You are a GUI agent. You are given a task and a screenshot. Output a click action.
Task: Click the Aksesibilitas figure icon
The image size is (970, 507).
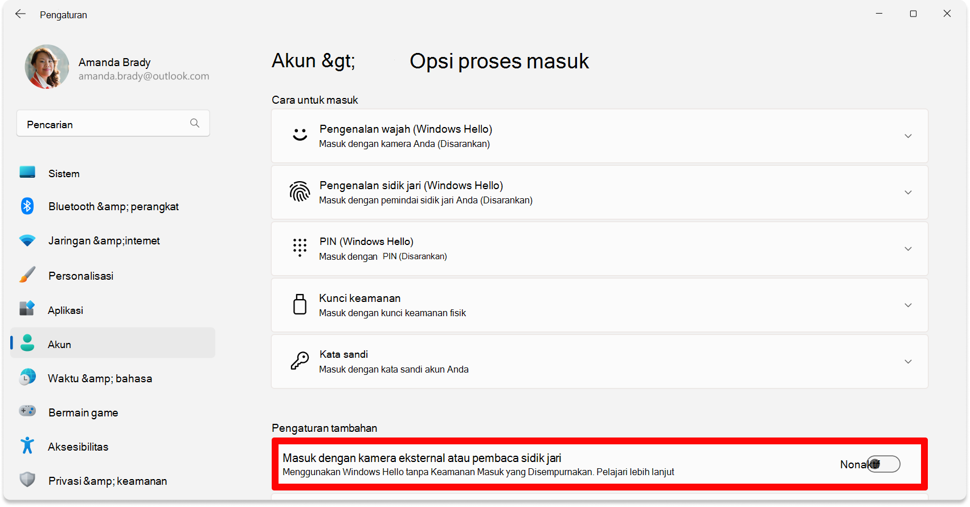[27, 445]
